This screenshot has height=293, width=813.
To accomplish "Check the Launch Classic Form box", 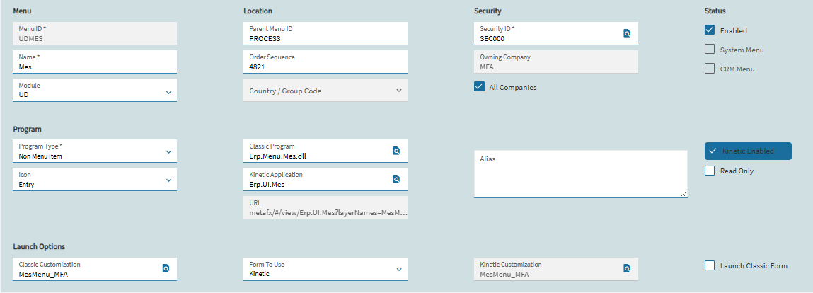I will [710, 265].
